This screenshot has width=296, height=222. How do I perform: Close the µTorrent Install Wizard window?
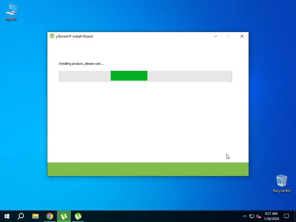242,36
